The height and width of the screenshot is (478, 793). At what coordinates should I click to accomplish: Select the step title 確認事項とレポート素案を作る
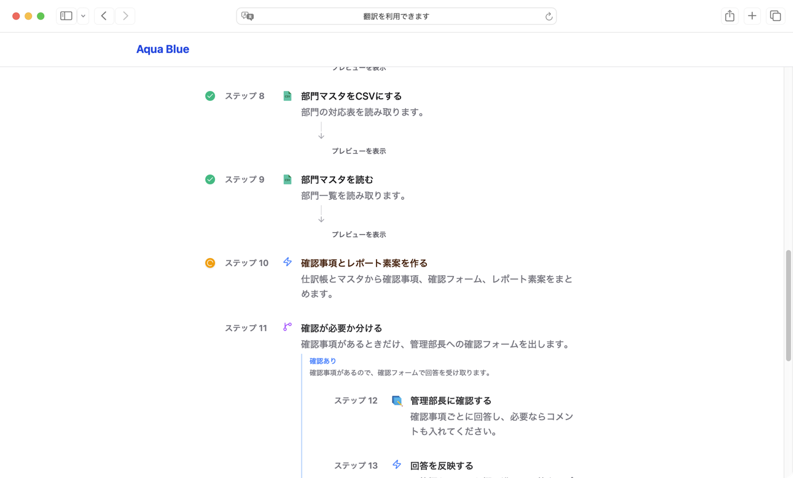(x=364, y=263)
